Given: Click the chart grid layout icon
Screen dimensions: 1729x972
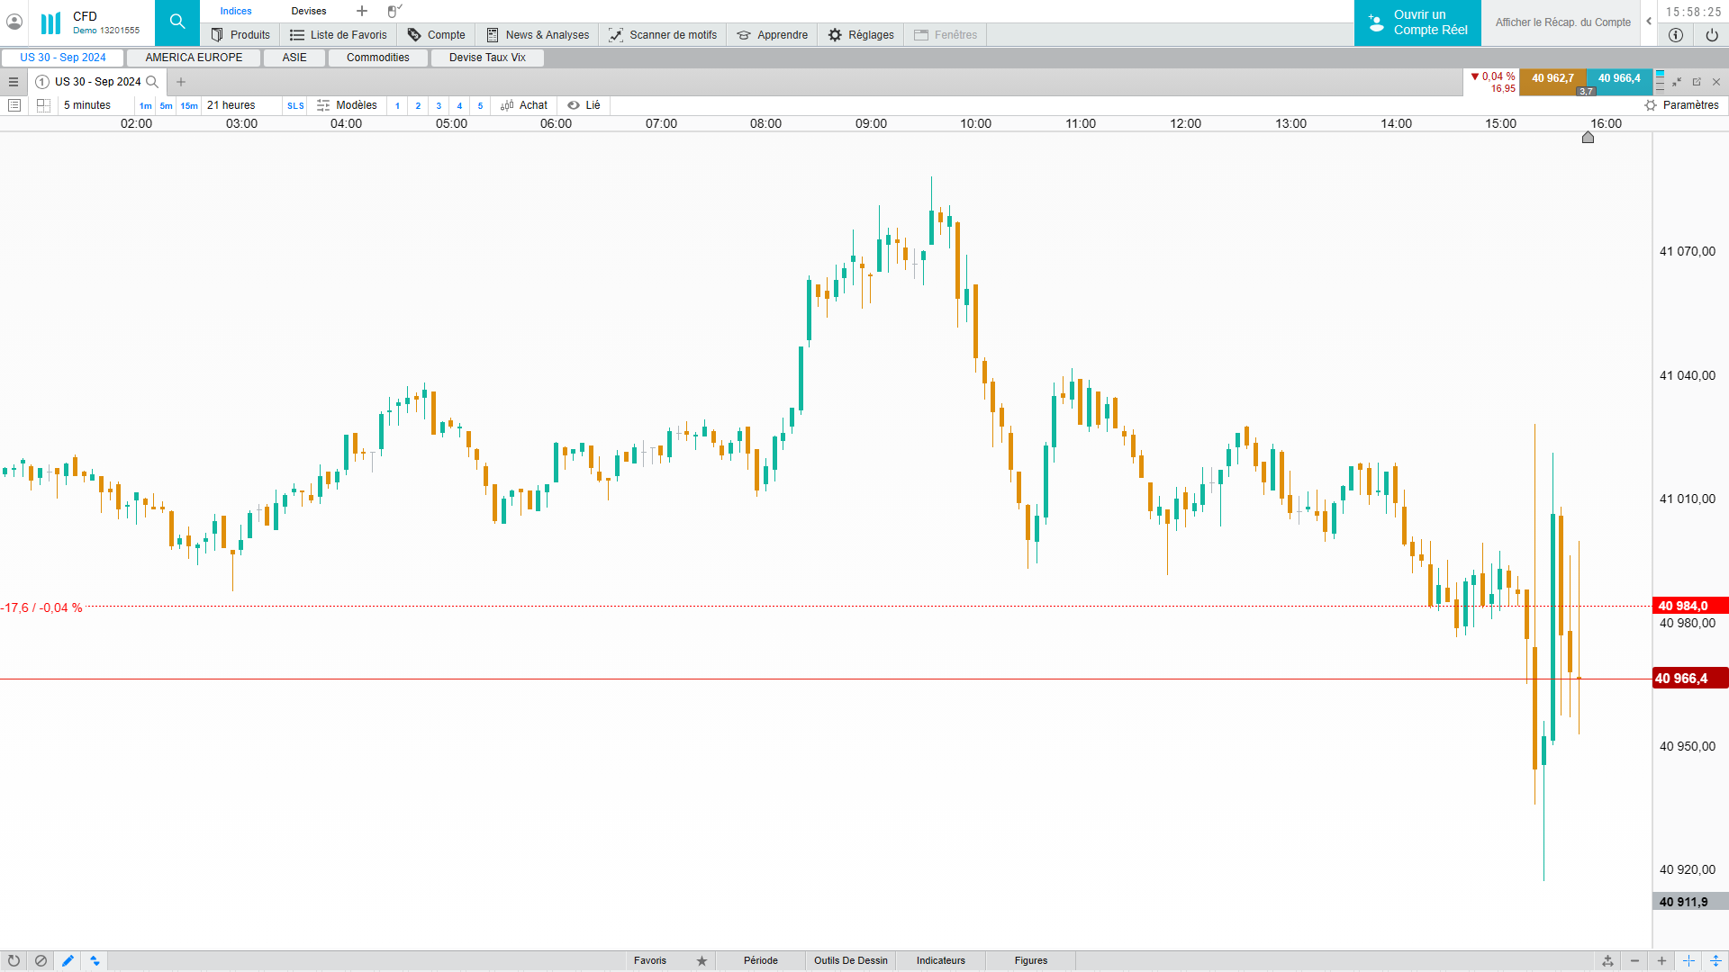Looking at the screenshot, I should pyautogui.click(x=43, y=105).
